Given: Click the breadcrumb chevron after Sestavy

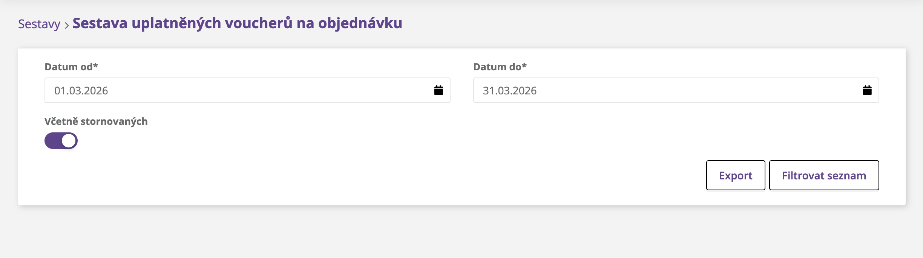Looking at the screenshot, I should (67, 25).
